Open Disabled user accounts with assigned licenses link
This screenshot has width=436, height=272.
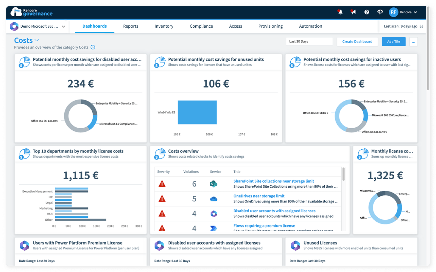(x=274, y=211)
